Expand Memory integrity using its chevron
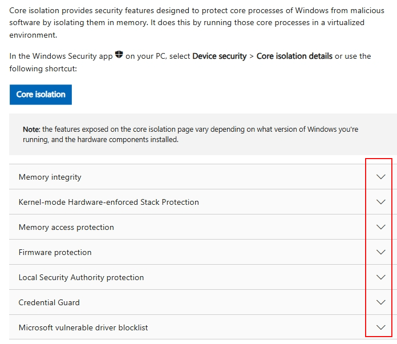Screen dimensions: 397x344 [381, 177]
